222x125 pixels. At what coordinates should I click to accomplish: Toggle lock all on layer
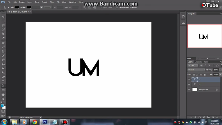click(205, 75)
